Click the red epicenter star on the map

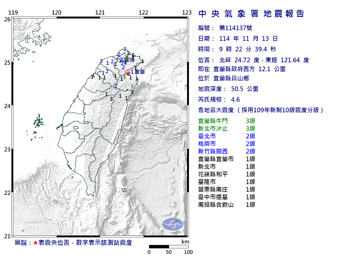(x=128, y=74)
